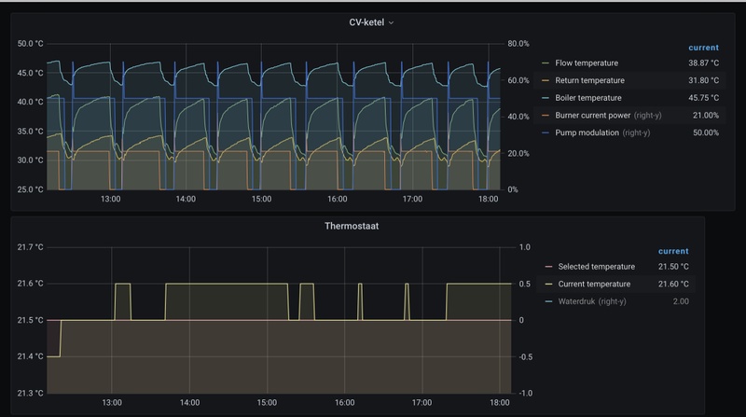Change Waterdruk line color swatch
746x417 pixels.
548,301
